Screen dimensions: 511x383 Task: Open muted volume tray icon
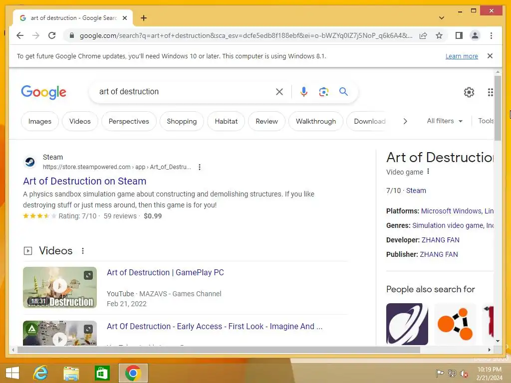pyautogui.click(x=464, y=373)
